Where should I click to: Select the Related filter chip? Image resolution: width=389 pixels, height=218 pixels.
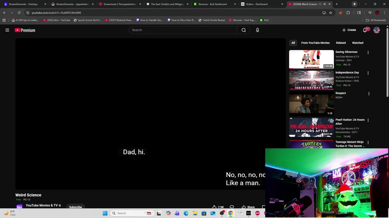click(341, 43)
